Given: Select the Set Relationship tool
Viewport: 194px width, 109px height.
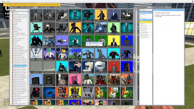Looking at the screenshot, I should click(146, 32).
